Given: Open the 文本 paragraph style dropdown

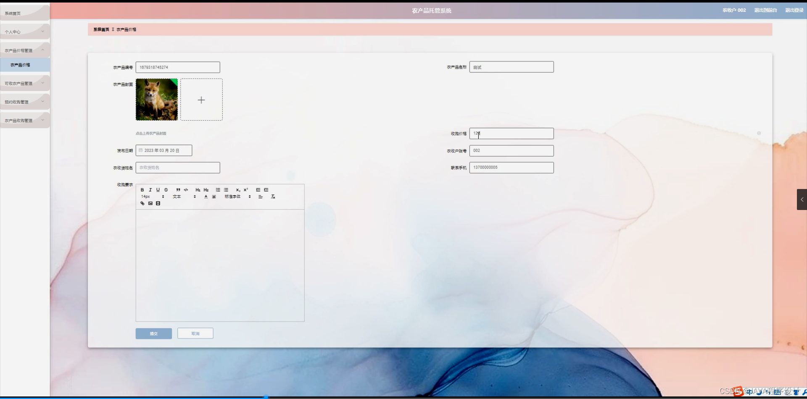Looking at the screenshot, I should pyautogui.click(x=184, y=197).
